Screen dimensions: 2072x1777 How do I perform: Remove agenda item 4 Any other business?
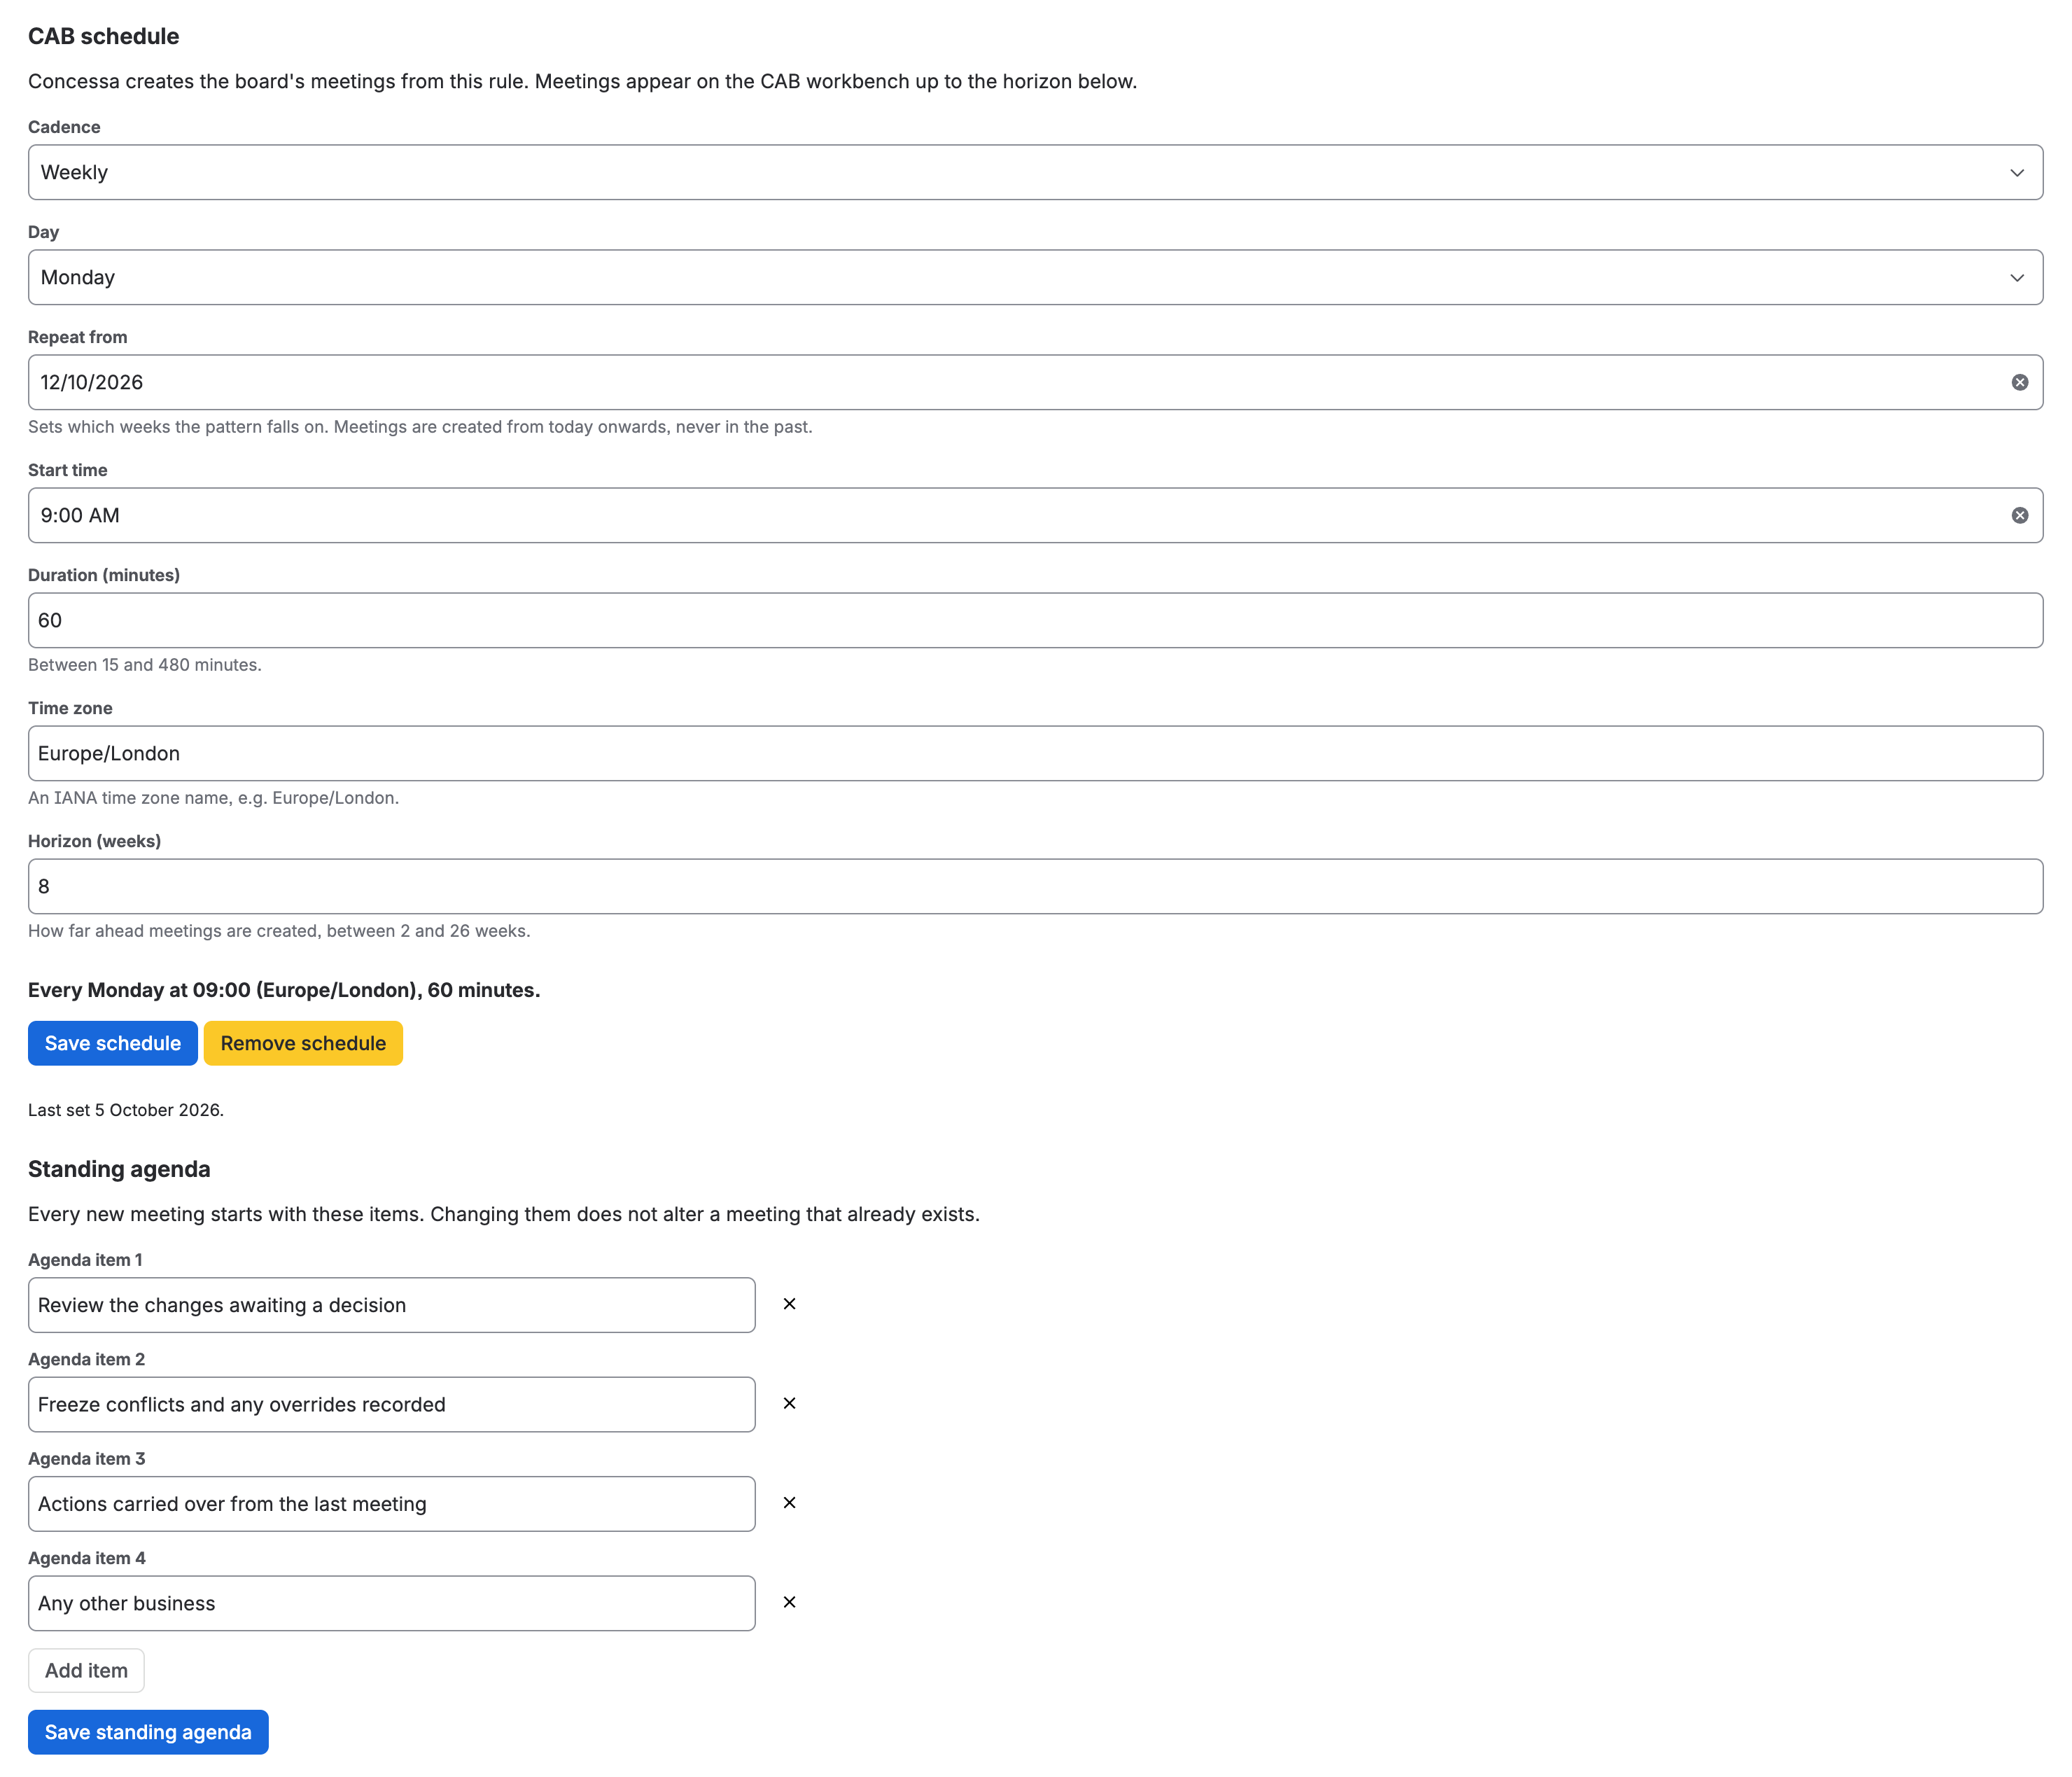[x=789, y=1602]
